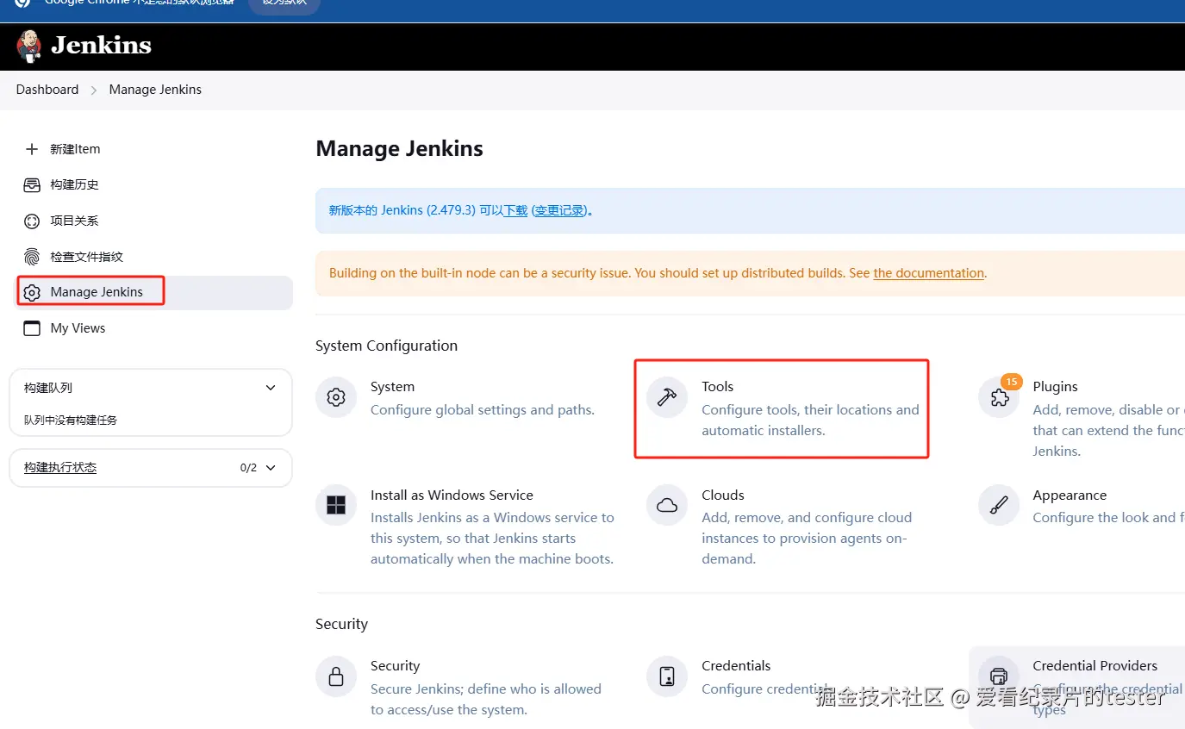Click the Appearance brush icon
Screen dimensions: 1185x729
pyautogui.click(x=999, y=506)
